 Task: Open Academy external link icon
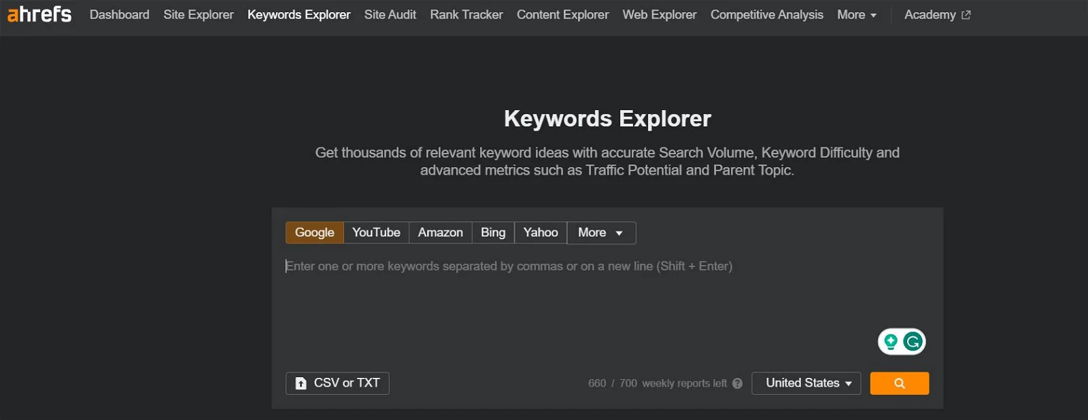point(966,15)
